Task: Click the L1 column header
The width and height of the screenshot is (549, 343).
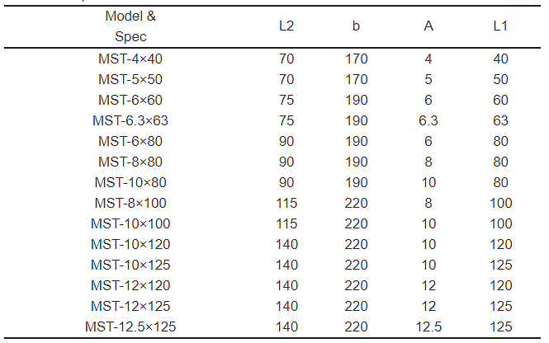Action: click(500, 27)
